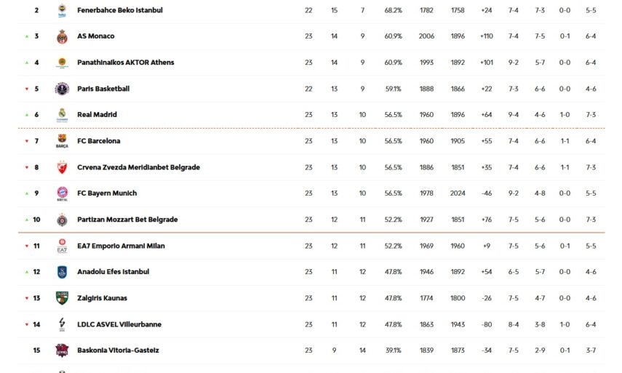Viewport: 622px width, 373px height.
Task: Click the Paris Basketball team logo
Action: (x=62, y=89)
